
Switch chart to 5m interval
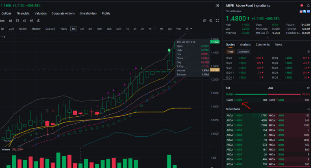point(90,29)
